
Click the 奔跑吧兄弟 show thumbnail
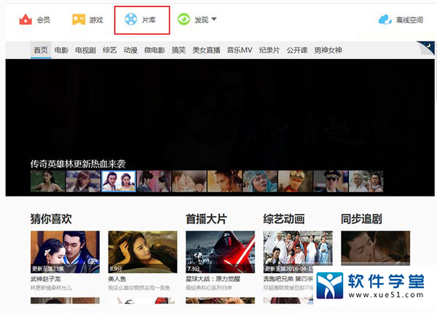tap(297, 252)
